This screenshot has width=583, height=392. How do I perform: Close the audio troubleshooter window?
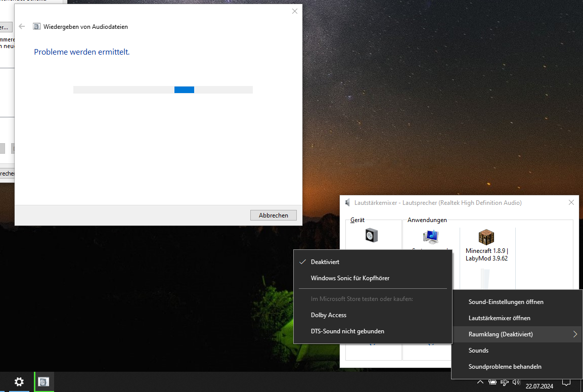pyautogui.click(x=294, y=11)
